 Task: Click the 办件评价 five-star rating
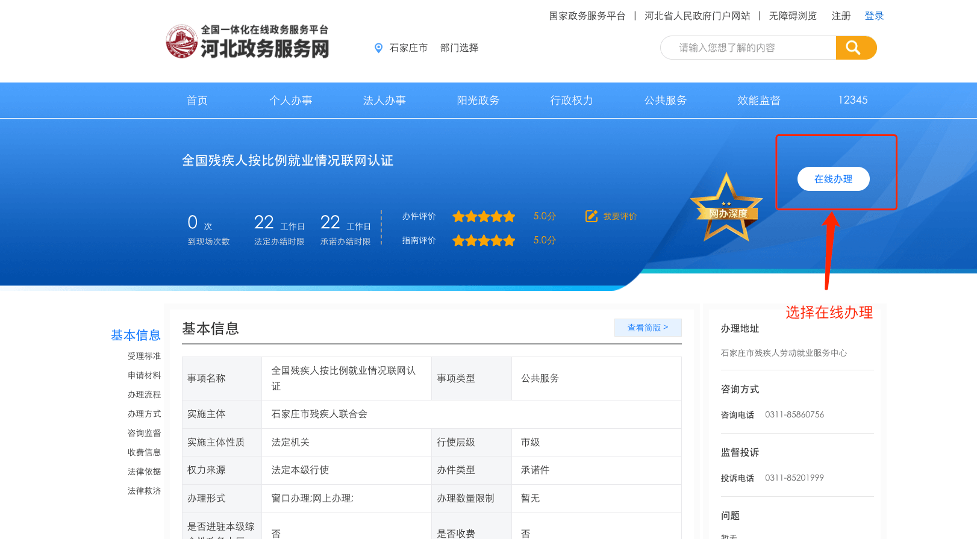484,217
